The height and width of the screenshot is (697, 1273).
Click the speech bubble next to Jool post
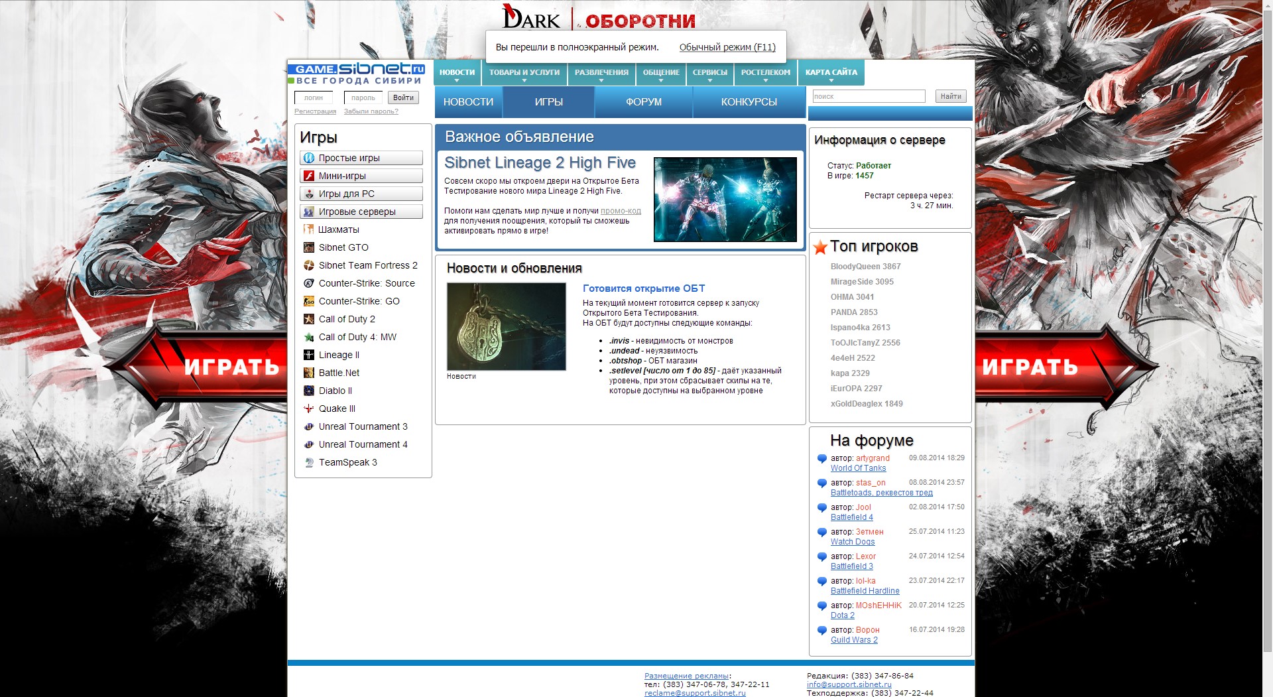(x=822, y=508)
